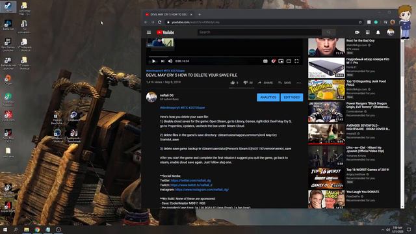Screen dimensions: 416x234
Task: Open the L'Arc~en~Ciel video thumbnail
Action: coord(326,156)
